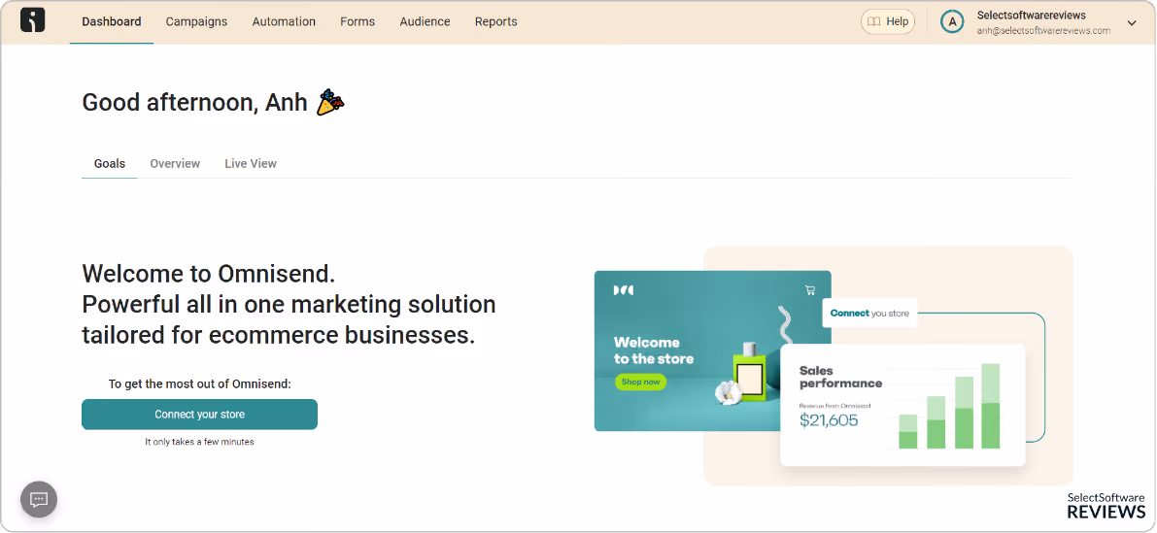Screen dimensions: 1157x533
Task: Click the Omnisend logo icon
Action: tap(32, 20)
